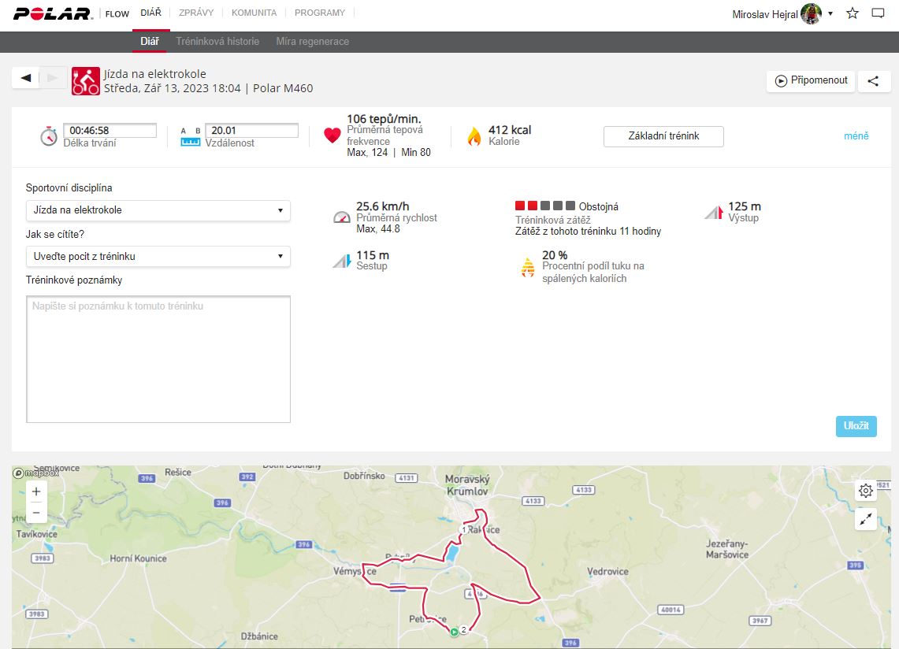Image resolution: width=899 pixels, height=649 pixels.
Task: Click the calories flame icon
Action: [474, 136]
